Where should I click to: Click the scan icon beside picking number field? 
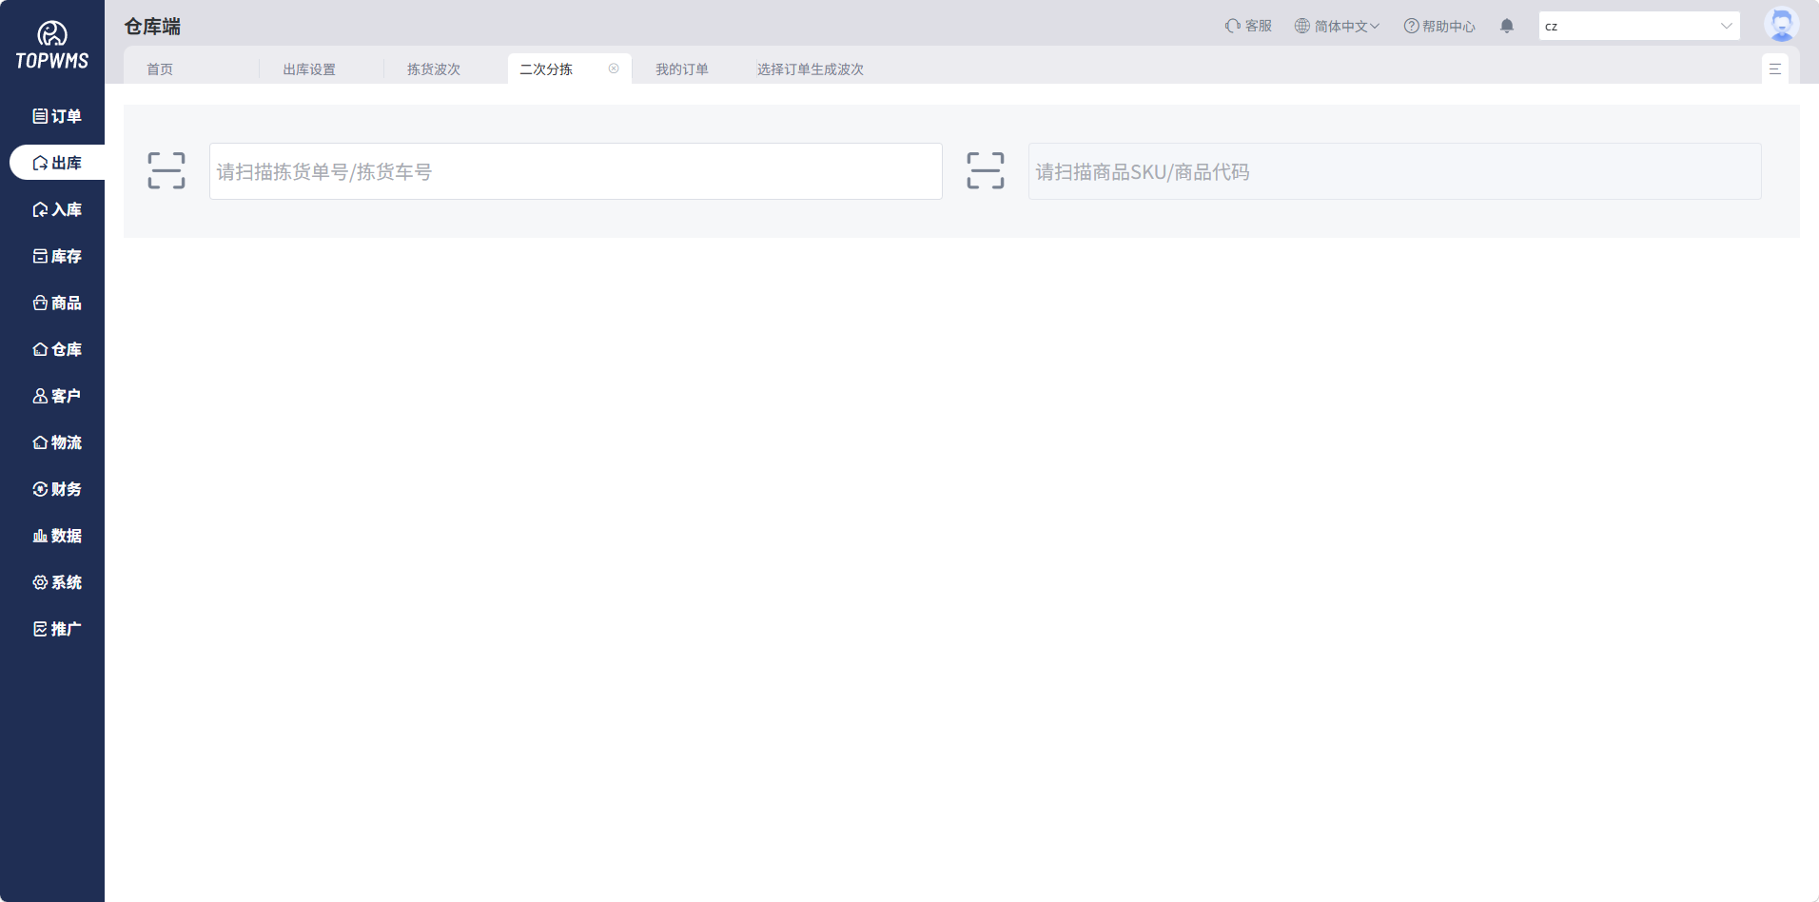(x=166, y=171)
